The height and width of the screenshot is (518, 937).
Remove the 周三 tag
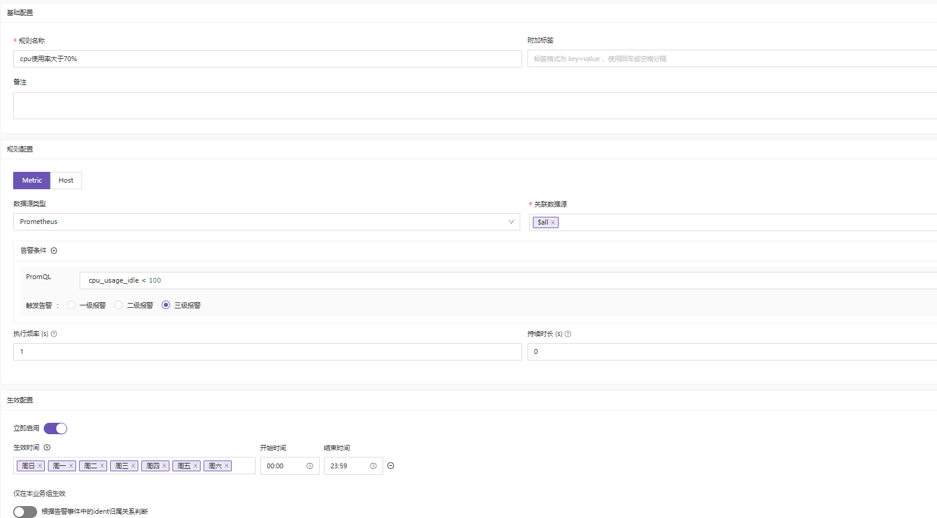pos(133,466)
